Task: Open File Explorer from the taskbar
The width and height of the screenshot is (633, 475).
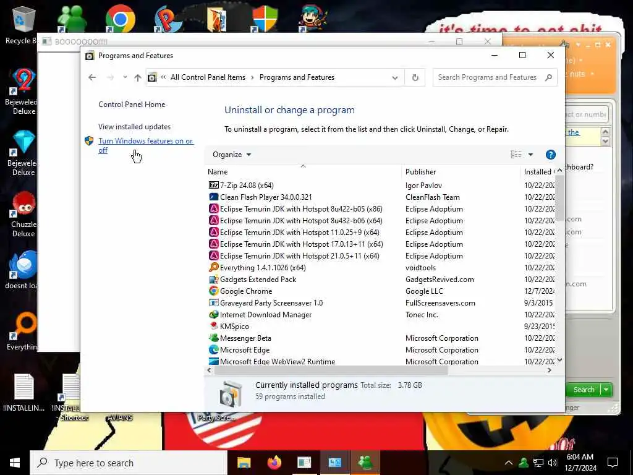Action: point(244,463)
